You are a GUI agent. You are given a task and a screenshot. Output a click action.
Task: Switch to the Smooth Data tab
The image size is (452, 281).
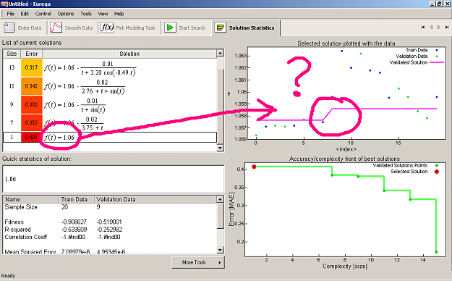(72, 28)
